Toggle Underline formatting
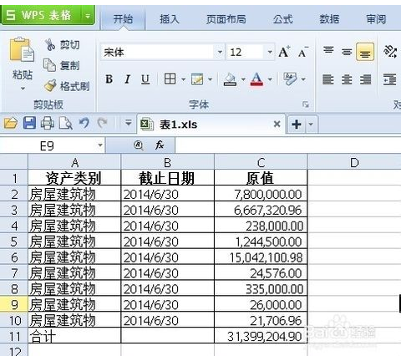The height and width of the screenshot is (356, 401). 145,79
